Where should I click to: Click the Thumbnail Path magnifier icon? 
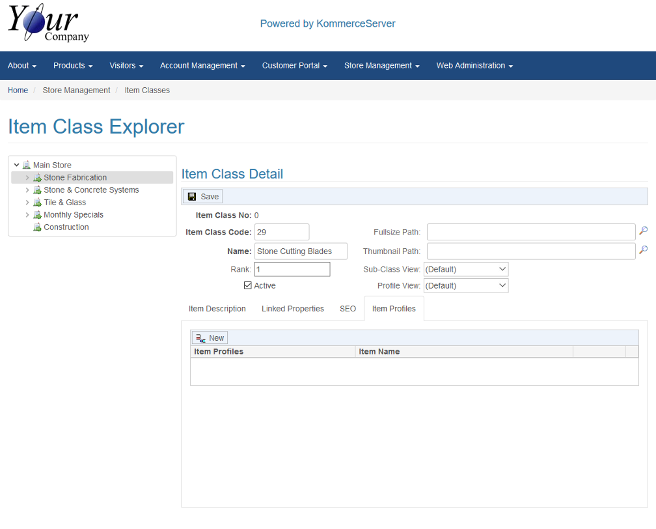(x=643, y=250)
